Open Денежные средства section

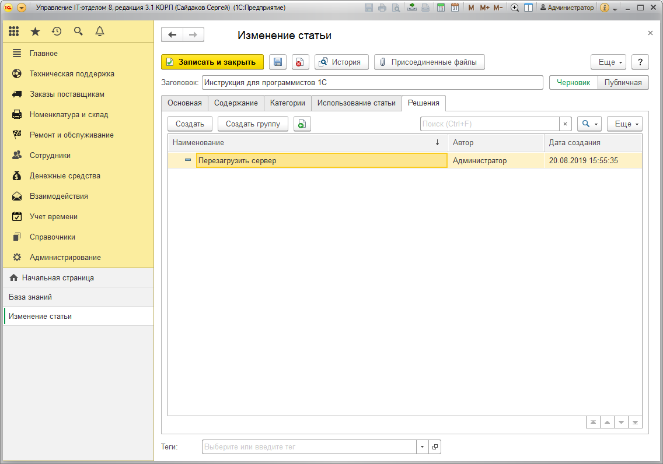click(x=78, y=175)
